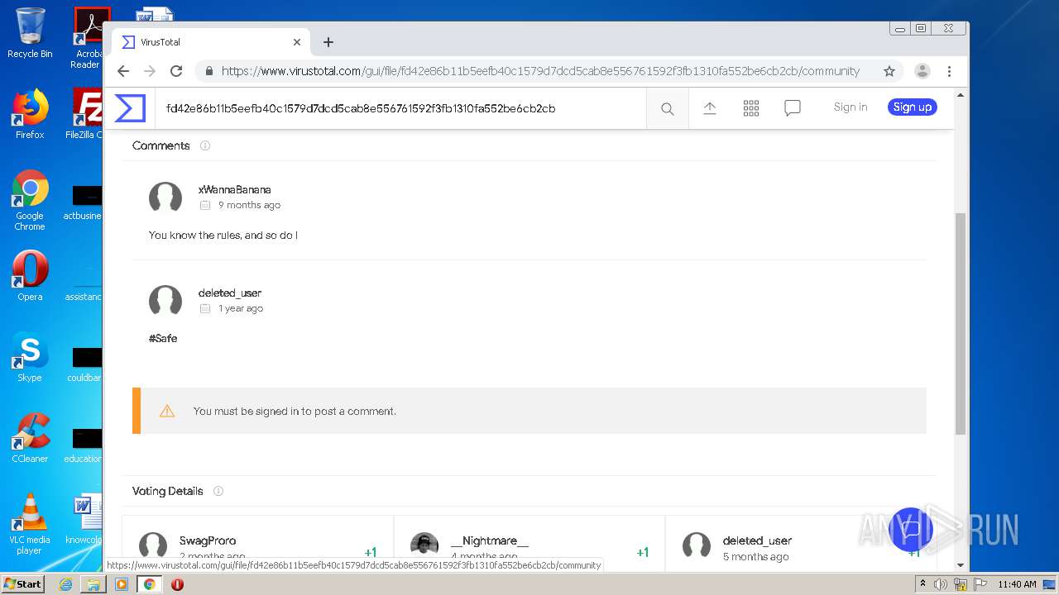This screenshot has height=595, width=1059.
Task: Open Windows Explorer taskbar icon
Action: click(x=93, y=584)
